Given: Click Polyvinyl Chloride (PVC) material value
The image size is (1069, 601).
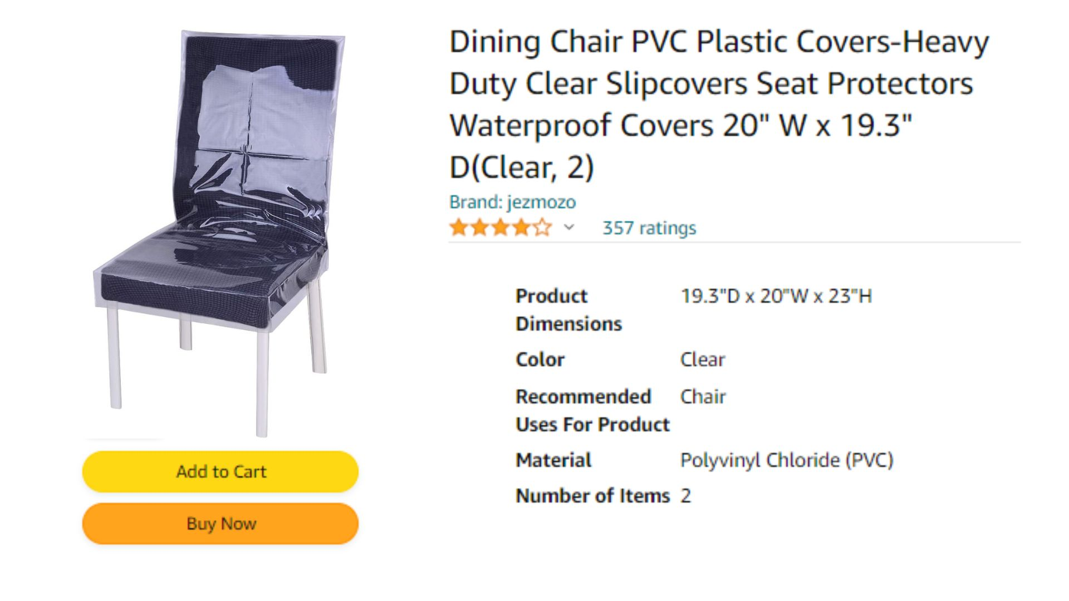Looking at the screenshot, I should click(x=787, y=460).
